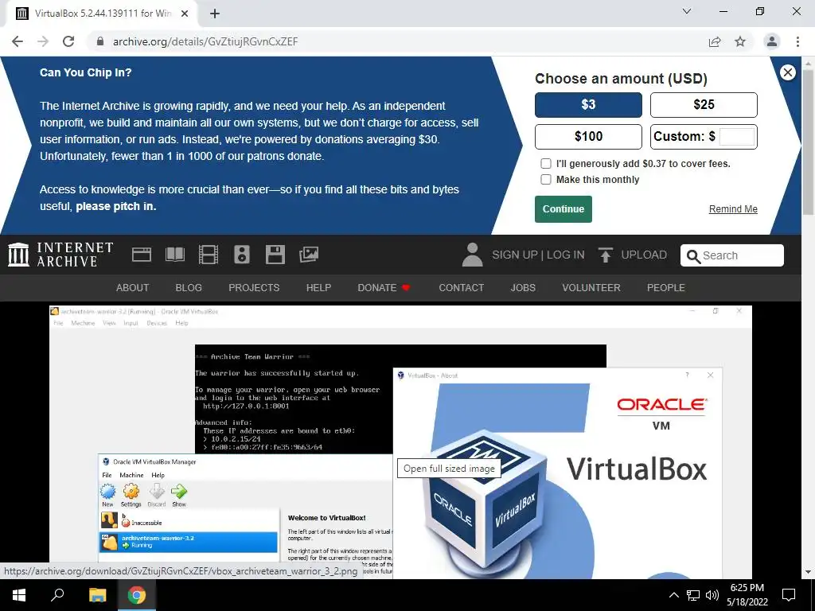Image resolution: width=815 pixels, height=611 pixels.
Task: Open the ABOUT menu item
Action: [x=133, y=288]
